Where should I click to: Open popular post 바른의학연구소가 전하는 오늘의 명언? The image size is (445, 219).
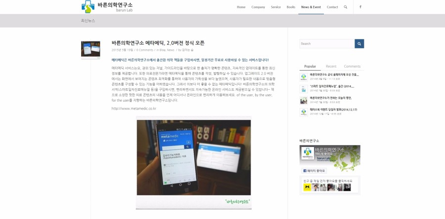click(331, 98)
